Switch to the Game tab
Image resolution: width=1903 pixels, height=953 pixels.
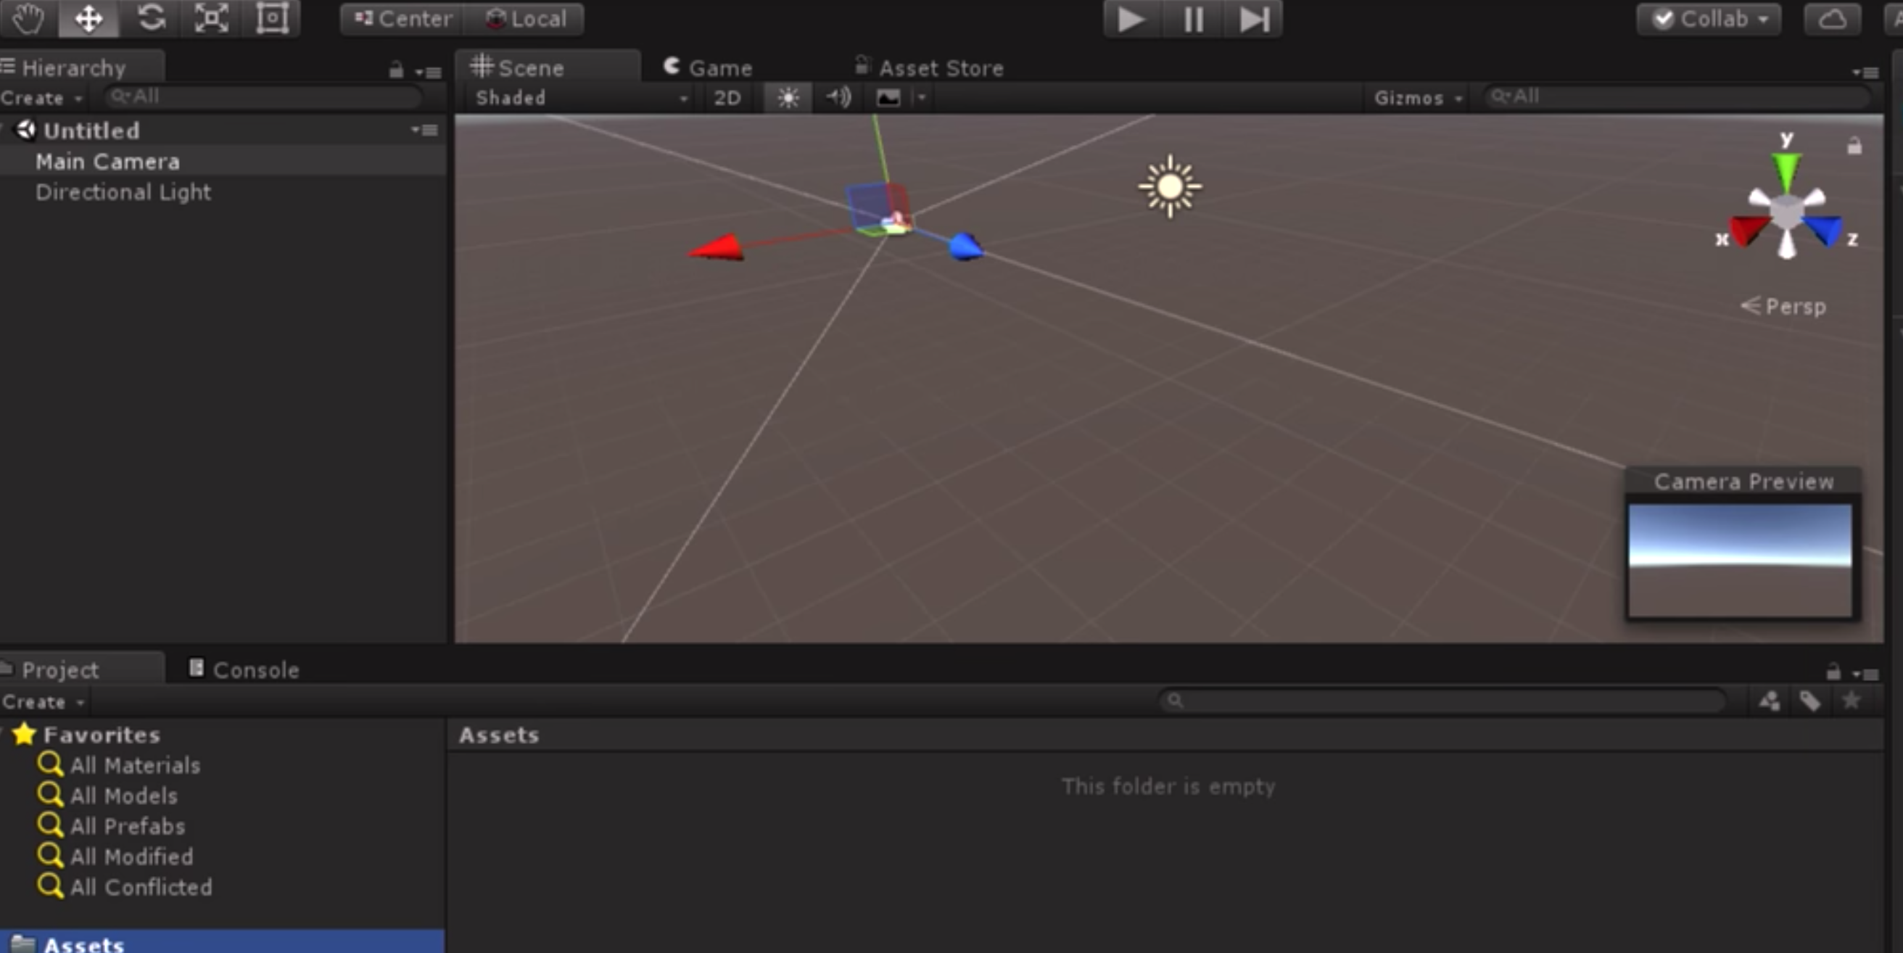pos(709,69)
